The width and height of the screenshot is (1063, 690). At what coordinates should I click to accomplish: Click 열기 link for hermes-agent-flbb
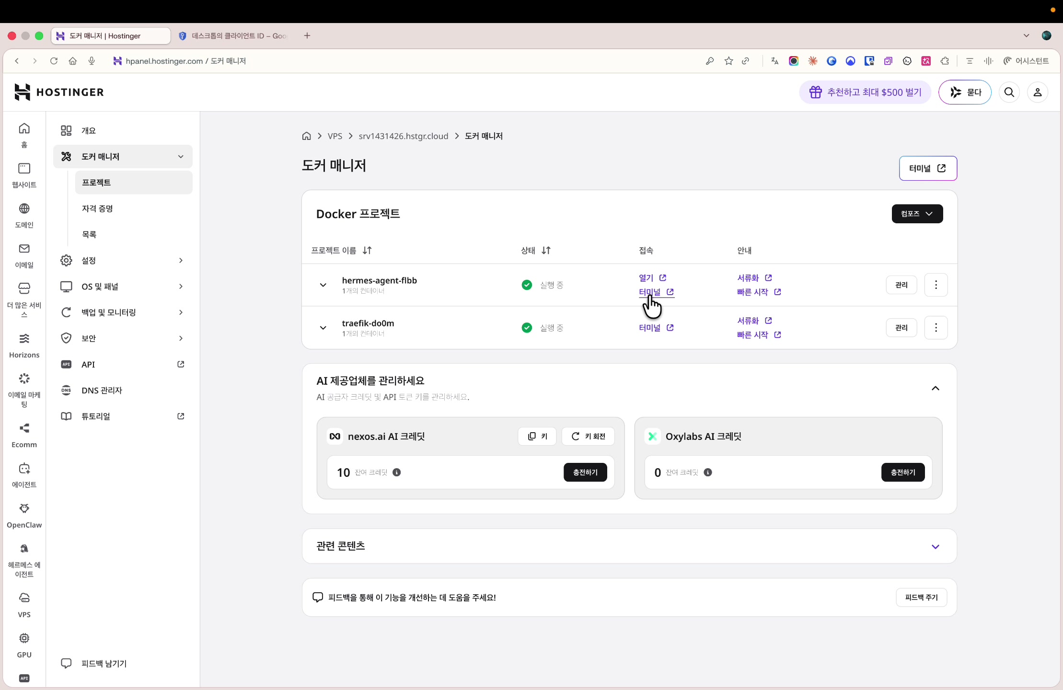(652, 278)
